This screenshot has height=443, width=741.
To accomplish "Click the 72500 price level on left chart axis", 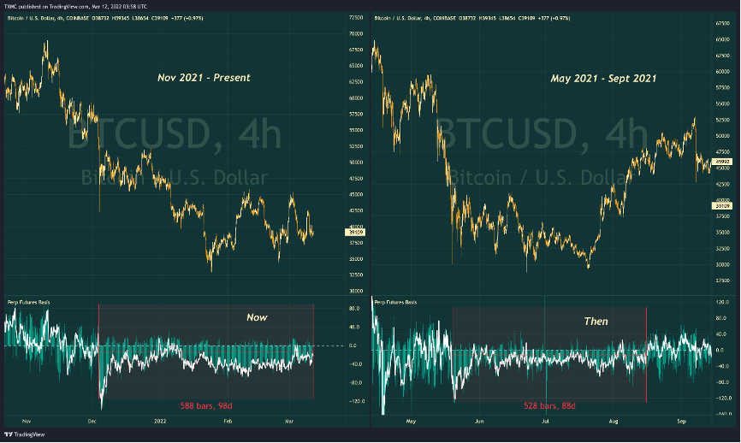I will point(356,17).
